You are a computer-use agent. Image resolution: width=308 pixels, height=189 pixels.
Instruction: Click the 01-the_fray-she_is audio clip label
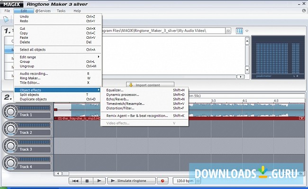79,118
